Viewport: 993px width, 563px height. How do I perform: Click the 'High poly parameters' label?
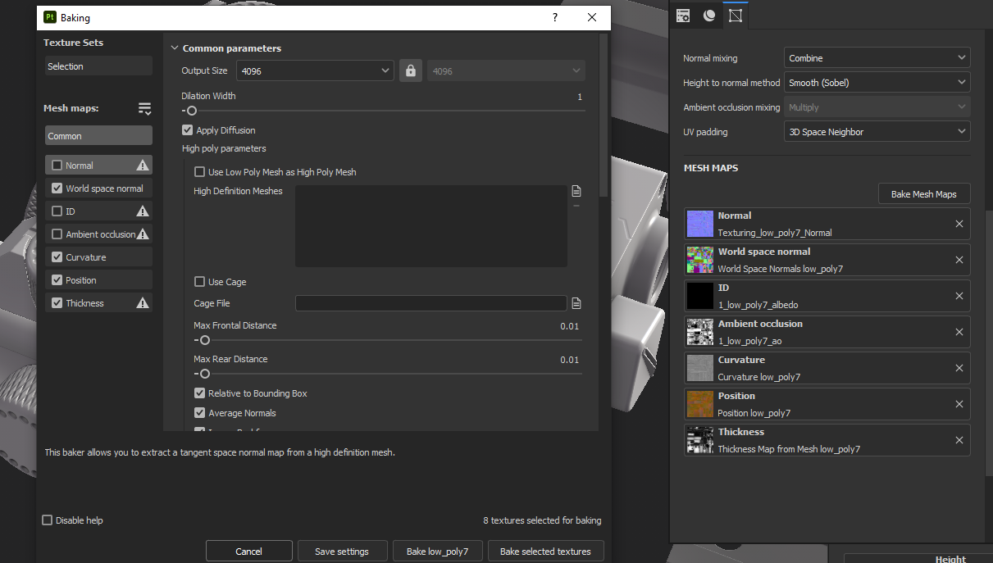click(224, 148)
